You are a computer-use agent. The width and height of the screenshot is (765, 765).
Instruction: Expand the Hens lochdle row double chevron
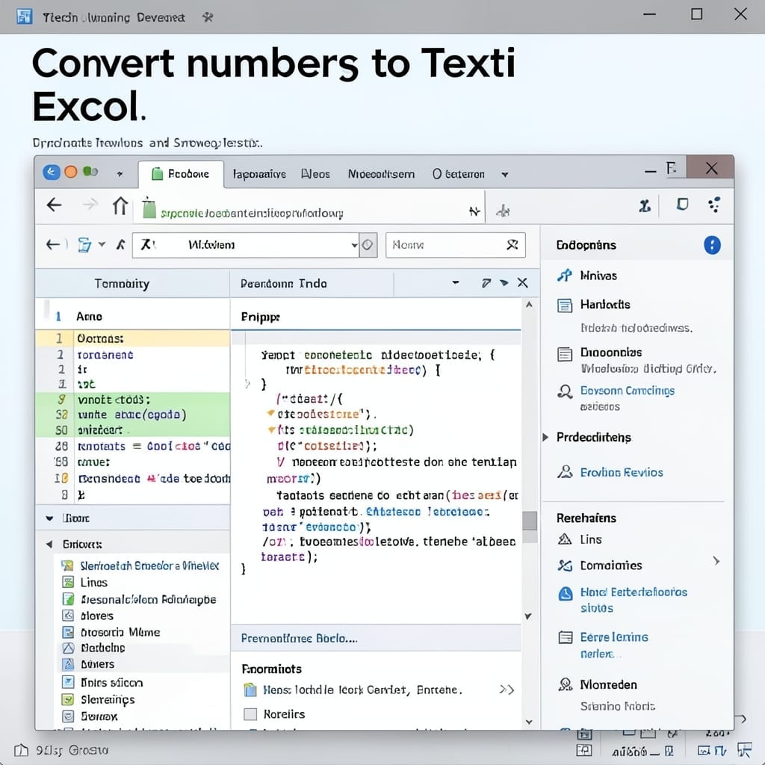coord(507,690)
